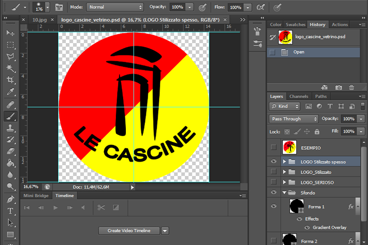Viewport: 368px width, 245px height.
Task: Select the Path Selection tool
Action: (x=10, y=223)
